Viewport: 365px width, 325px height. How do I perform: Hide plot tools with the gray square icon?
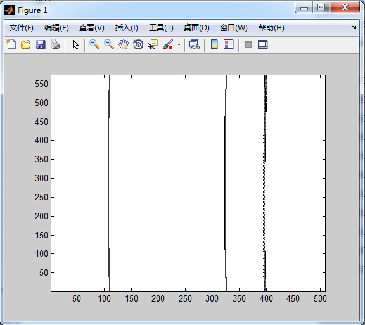[248, 44]
